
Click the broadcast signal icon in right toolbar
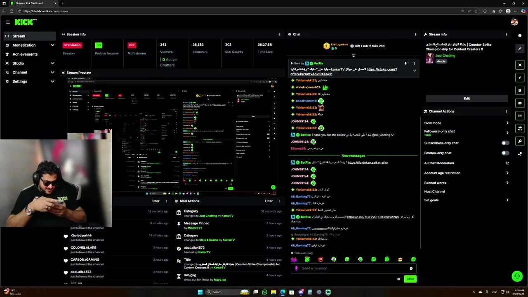tap(520, 116)
